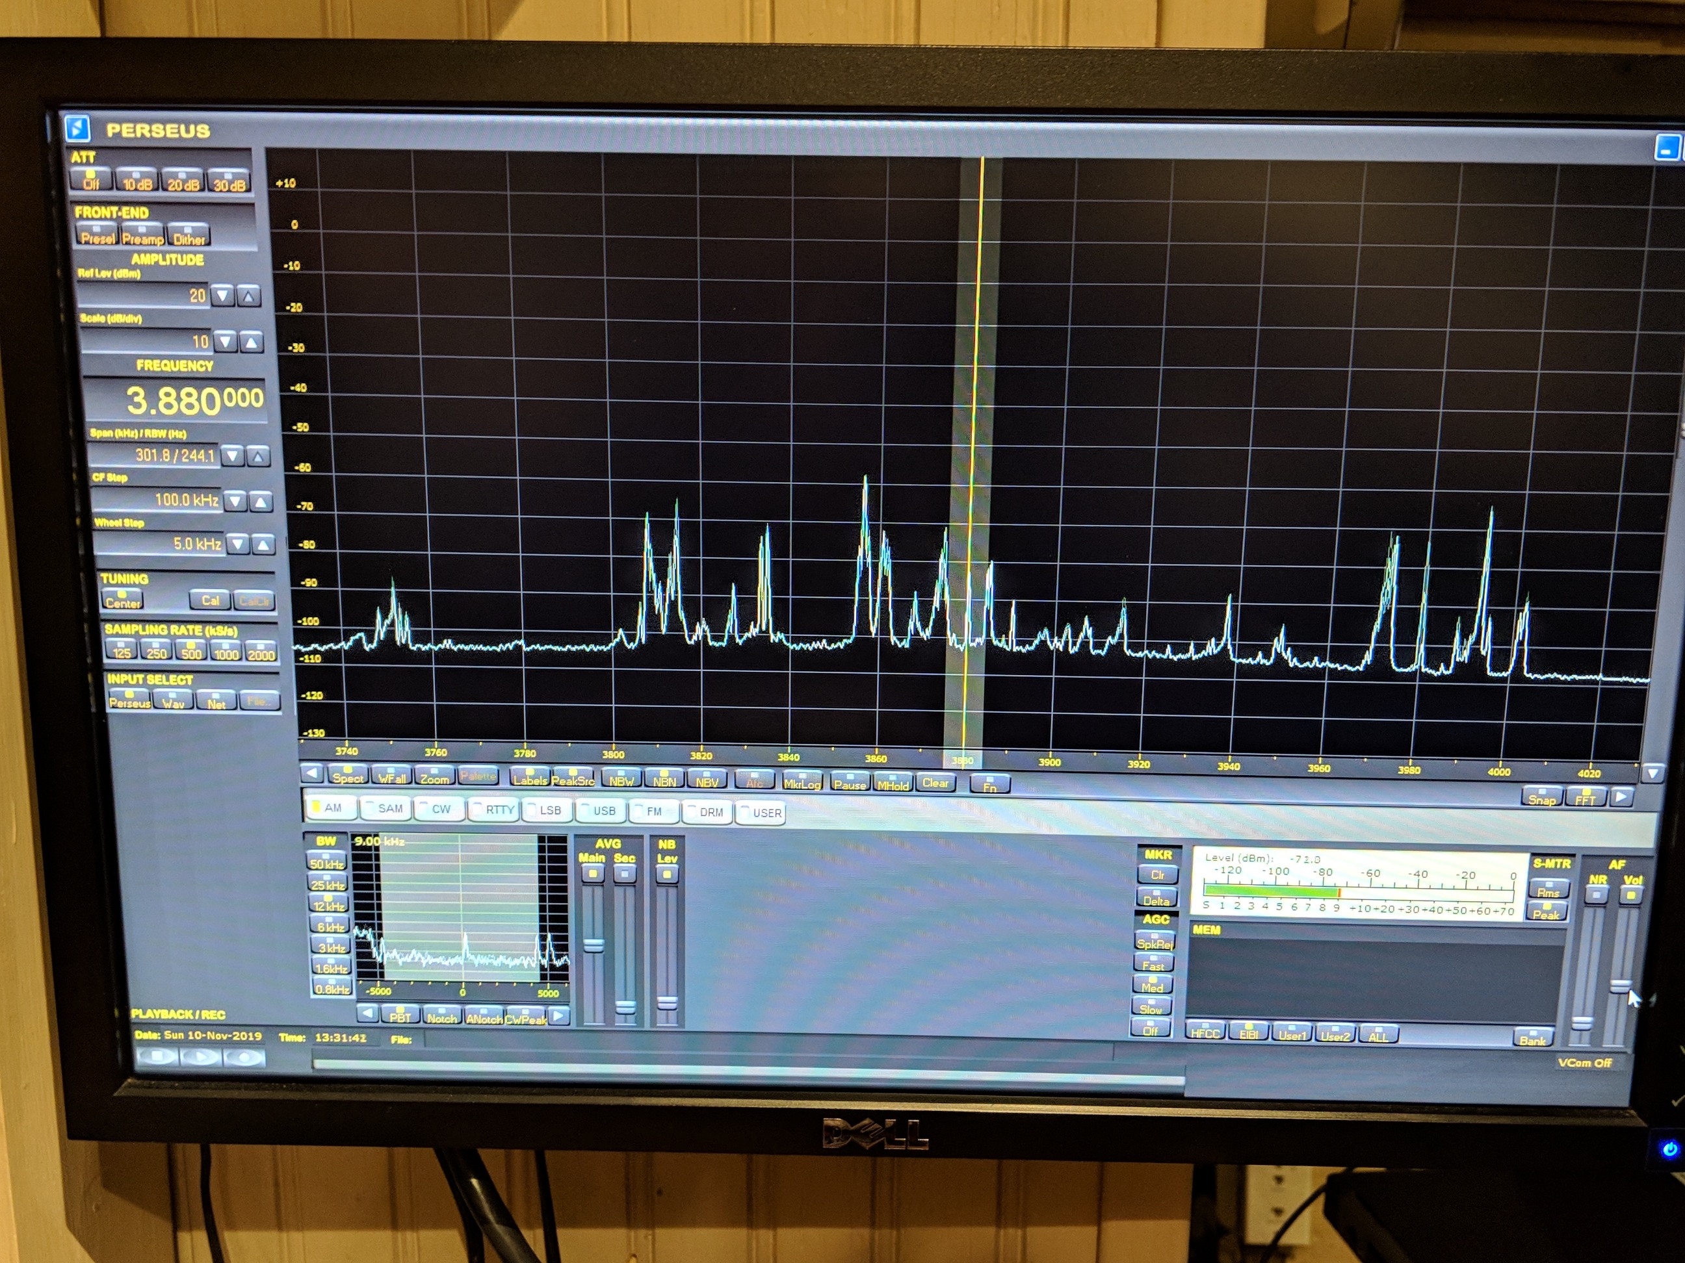
Task: Click the MKR Clr button
Action: coord(1158,874)
